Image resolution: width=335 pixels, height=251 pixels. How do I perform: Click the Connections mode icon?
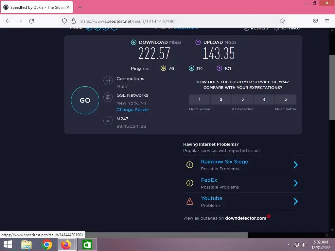108,81
